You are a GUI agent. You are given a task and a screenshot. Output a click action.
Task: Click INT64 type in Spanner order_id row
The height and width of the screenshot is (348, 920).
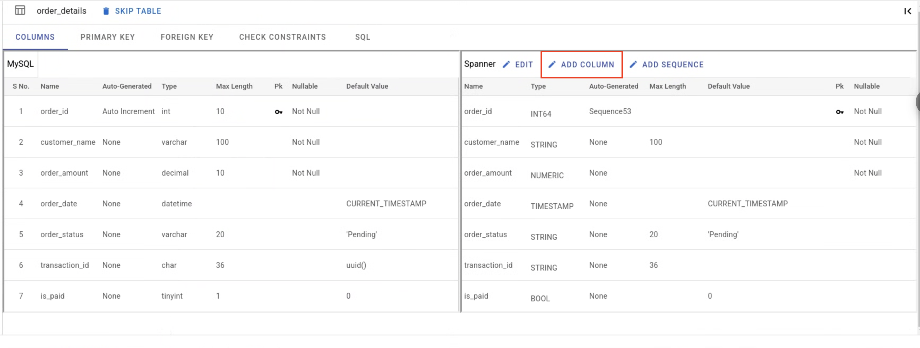pos(541,114)
